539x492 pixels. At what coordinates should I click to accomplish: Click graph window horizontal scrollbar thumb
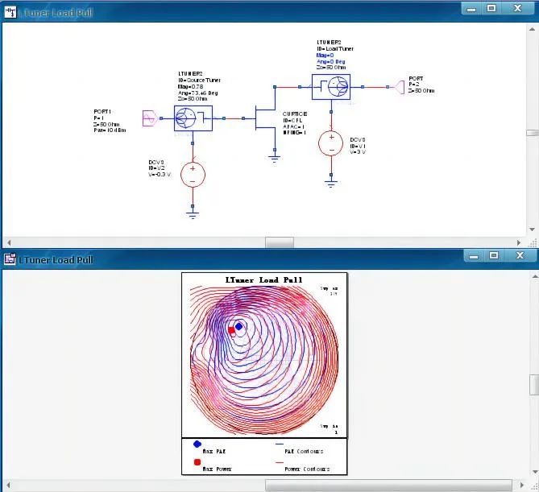point(388,485)
